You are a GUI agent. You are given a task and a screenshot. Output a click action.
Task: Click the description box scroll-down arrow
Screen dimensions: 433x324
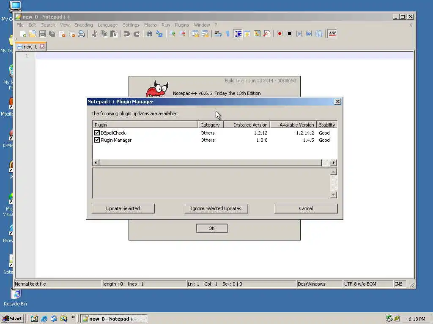pos(333,195)
